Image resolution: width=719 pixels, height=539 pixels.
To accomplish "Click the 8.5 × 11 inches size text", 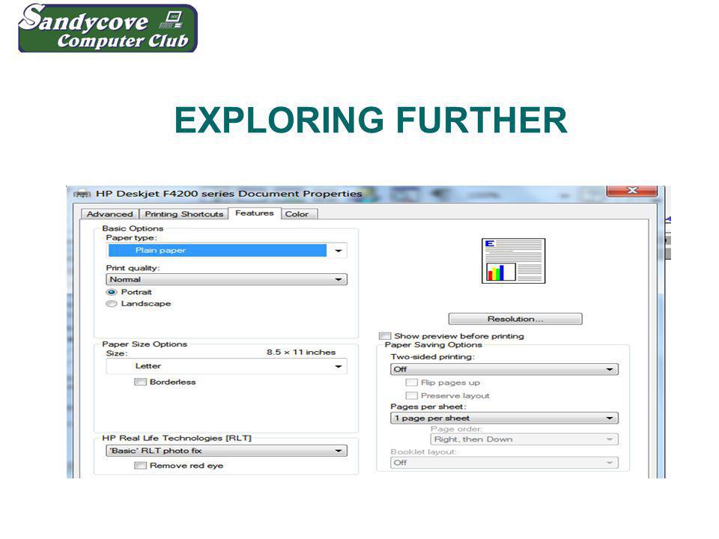I will tap(301, 352).
